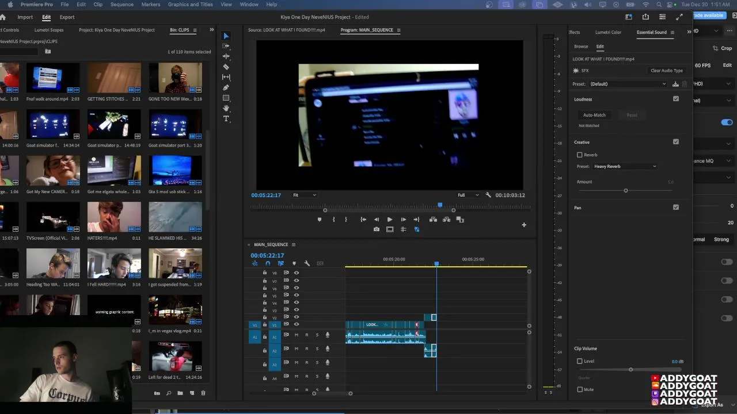
Task: Toggle V1 track visibility eye
Action: click(297, 324)
